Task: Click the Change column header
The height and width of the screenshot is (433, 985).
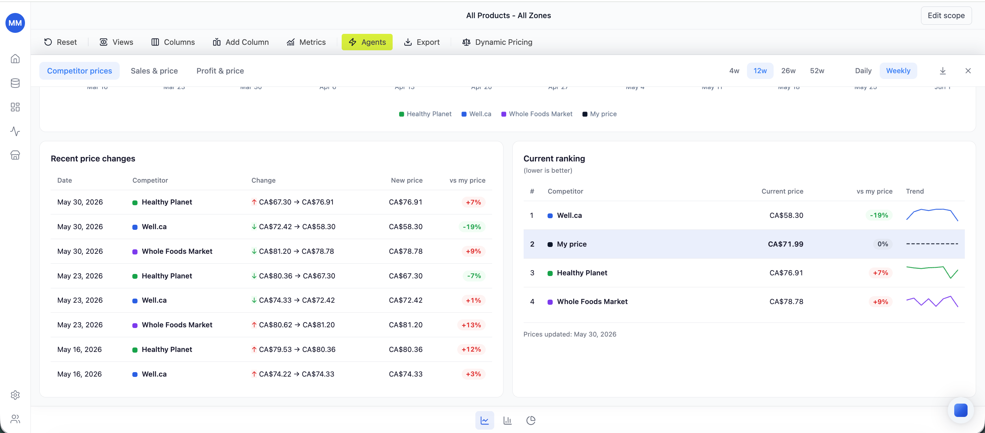Action: pyautogui.click(x=263, y=180)
